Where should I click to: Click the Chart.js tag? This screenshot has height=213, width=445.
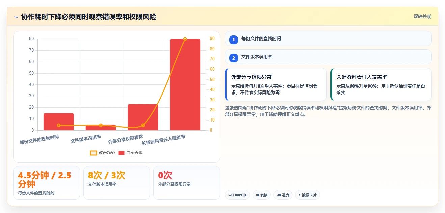237,195
